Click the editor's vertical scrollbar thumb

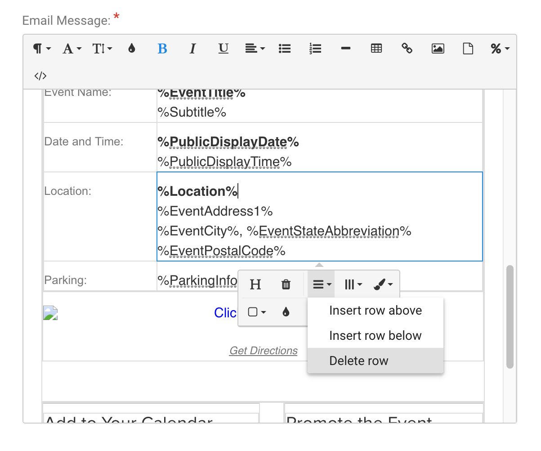click(x=510, y=317)
